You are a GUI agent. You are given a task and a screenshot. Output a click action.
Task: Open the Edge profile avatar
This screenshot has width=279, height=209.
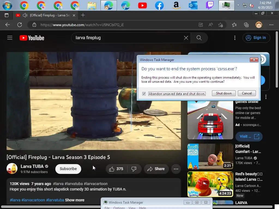259,25
